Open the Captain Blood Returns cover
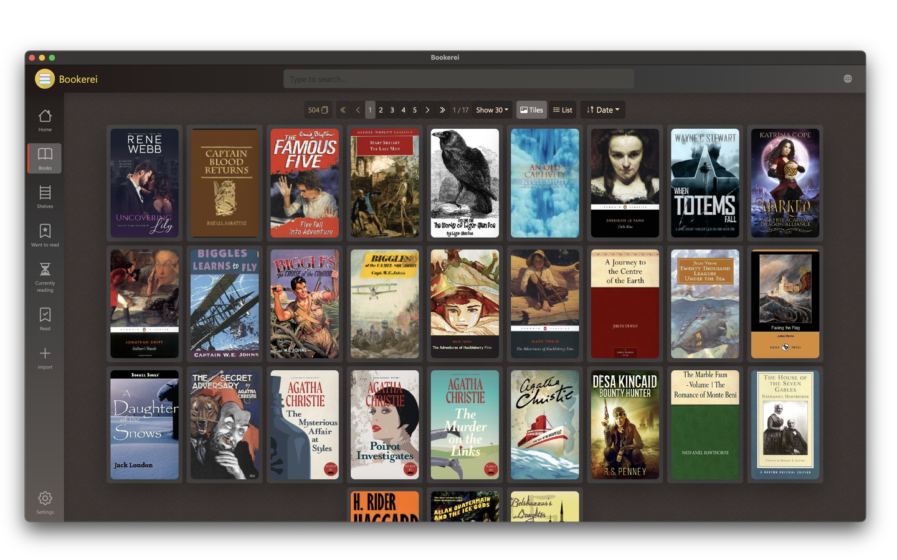The width and height of the screenshot is (897, 560). [224, 183]
